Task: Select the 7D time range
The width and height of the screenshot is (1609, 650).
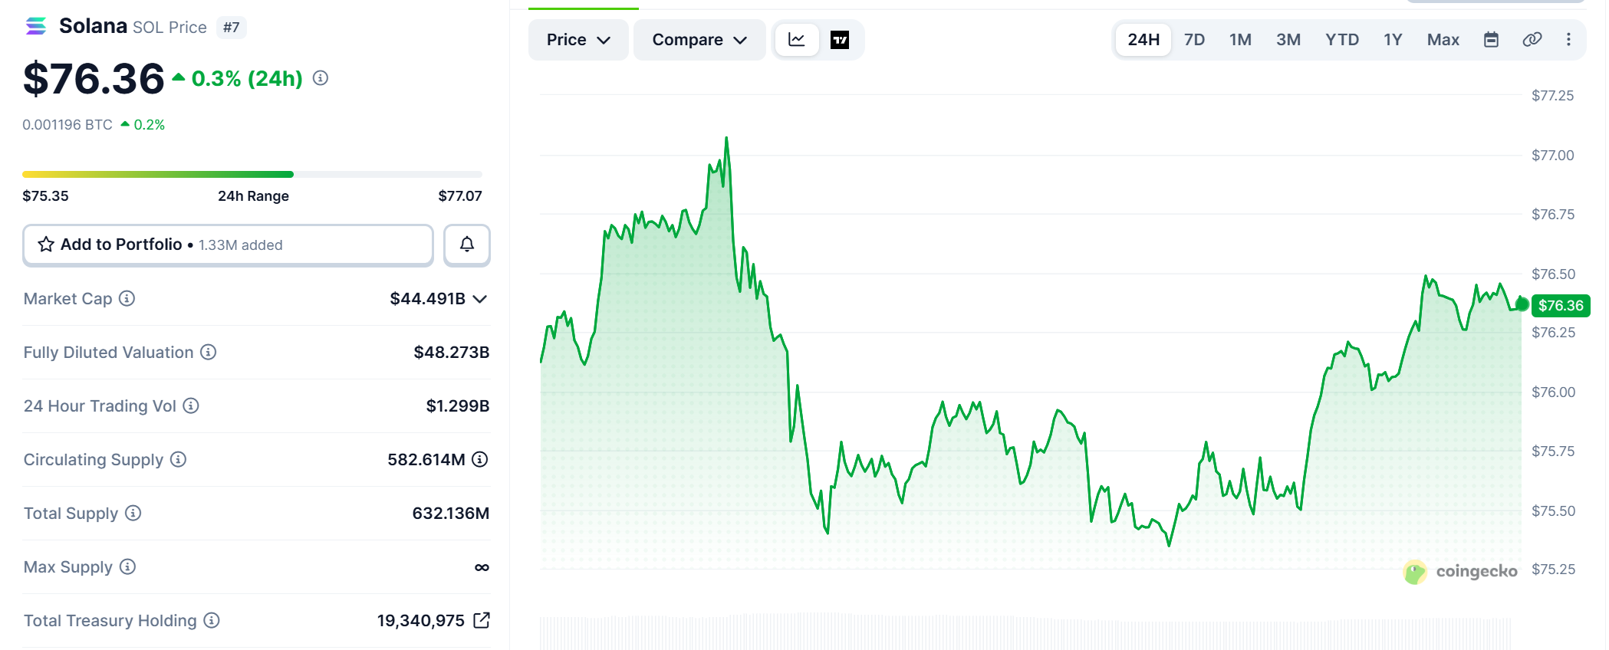Action: pyautogui.click(x=1194, y=40)
